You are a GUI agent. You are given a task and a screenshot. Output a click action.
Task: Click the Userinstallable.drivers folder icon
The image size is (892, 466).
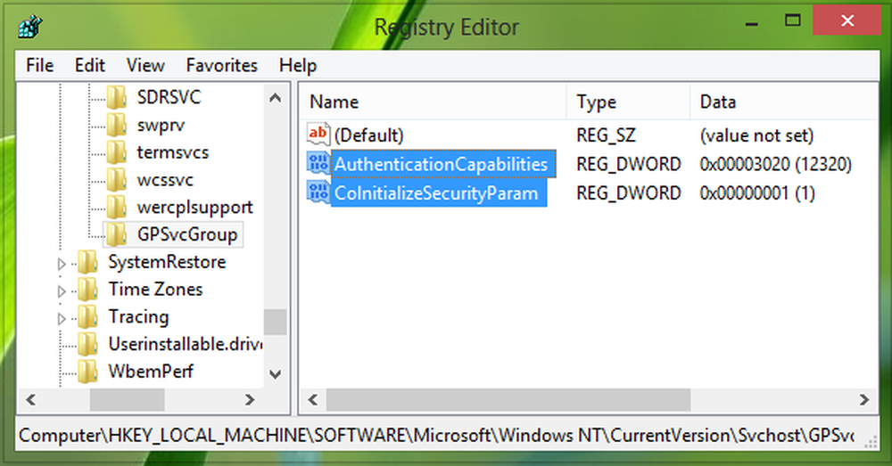tap(87, 344)
